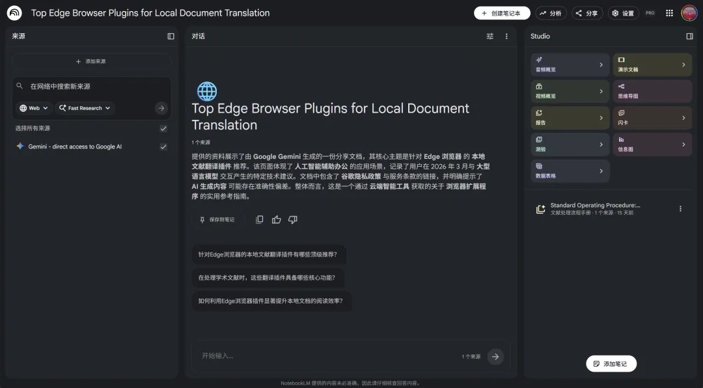Click the Gemini source sparkle icon
Screen dimensions: 703x388
pyautogui.click(x=20, y=146)
